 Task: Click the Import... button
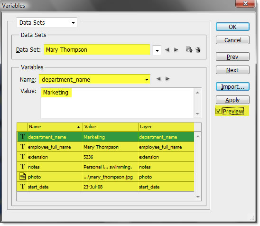tap(232, 86)
